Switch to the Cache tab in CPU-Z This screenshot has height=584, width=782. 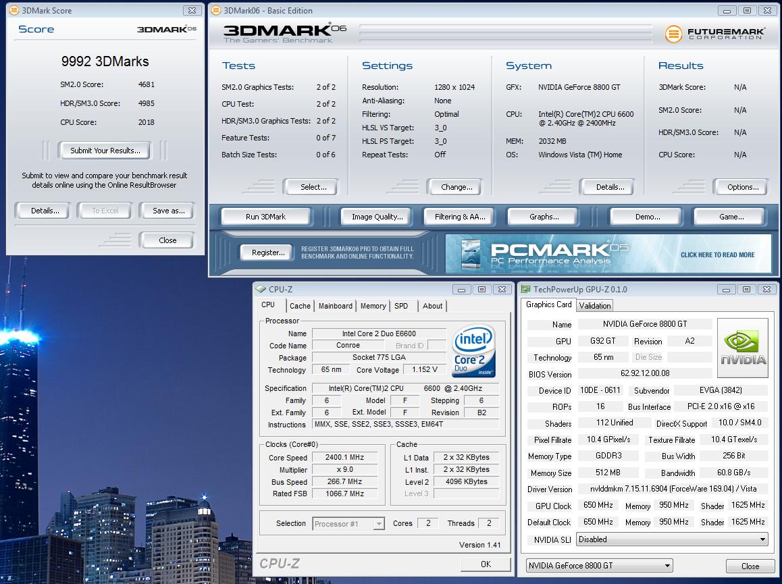click(300, 306)
